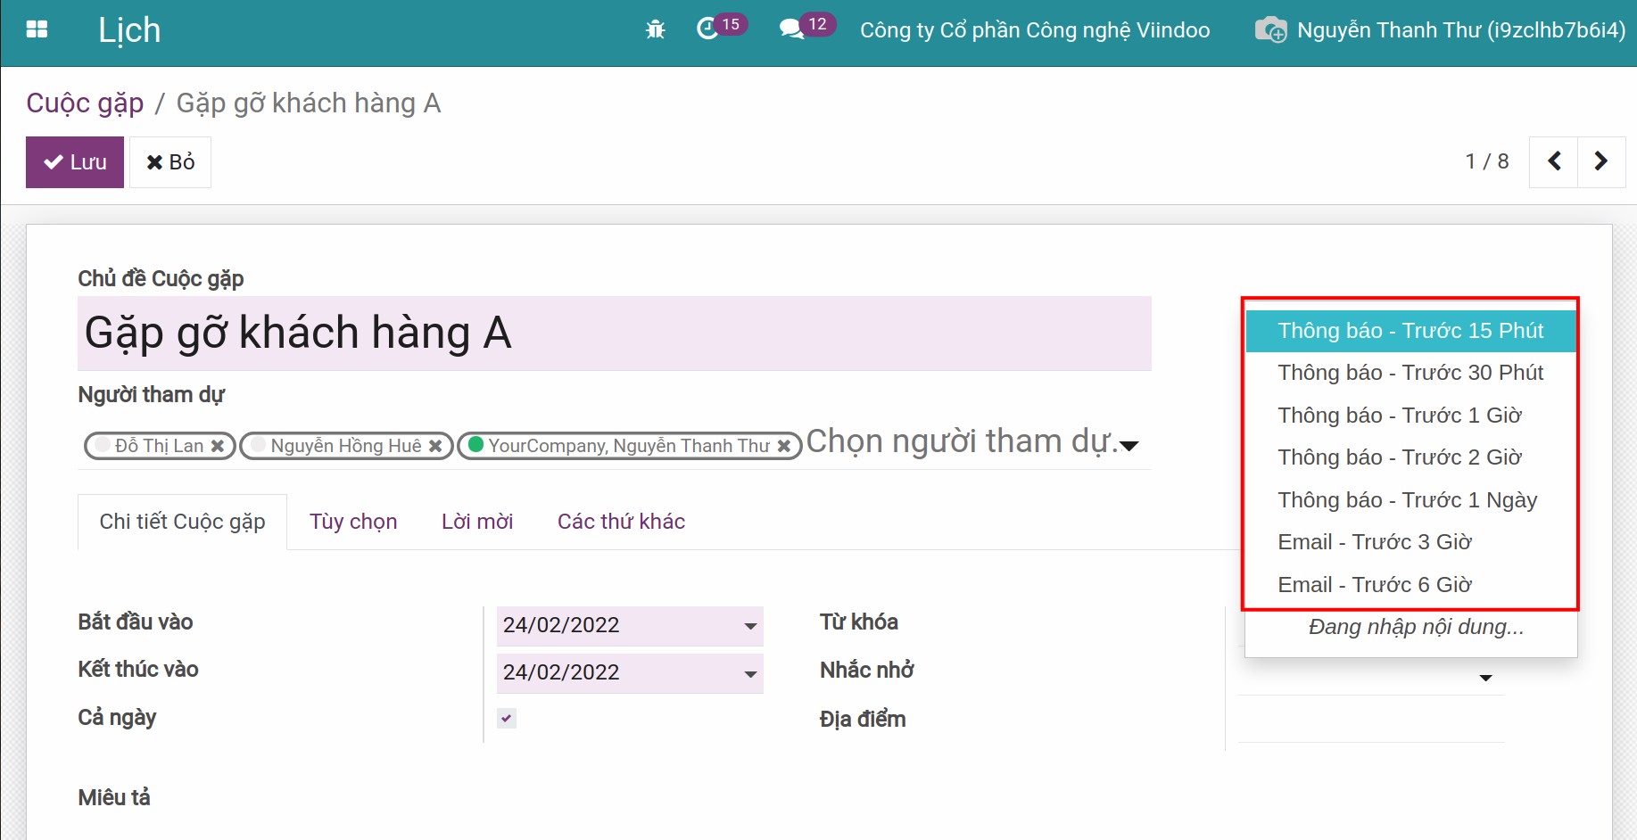The image size is (1637, 840).
Task: Click the company switcher icon beside username
Action: pyautogui.click(x=1270, y=29)
